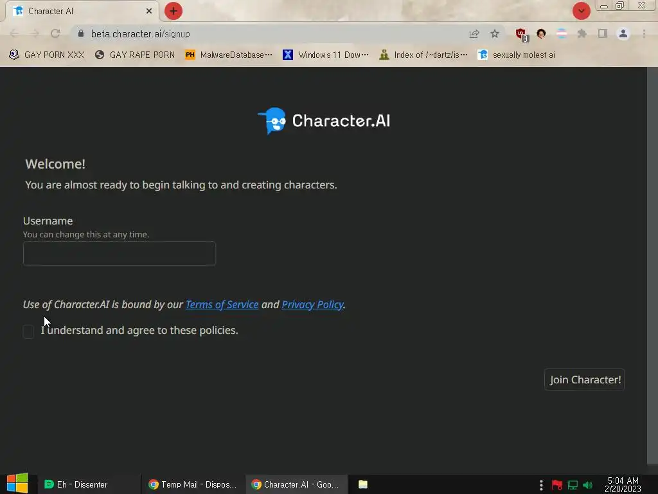
Task: Click the browser forward arrow
Action: tap(35, 33)
